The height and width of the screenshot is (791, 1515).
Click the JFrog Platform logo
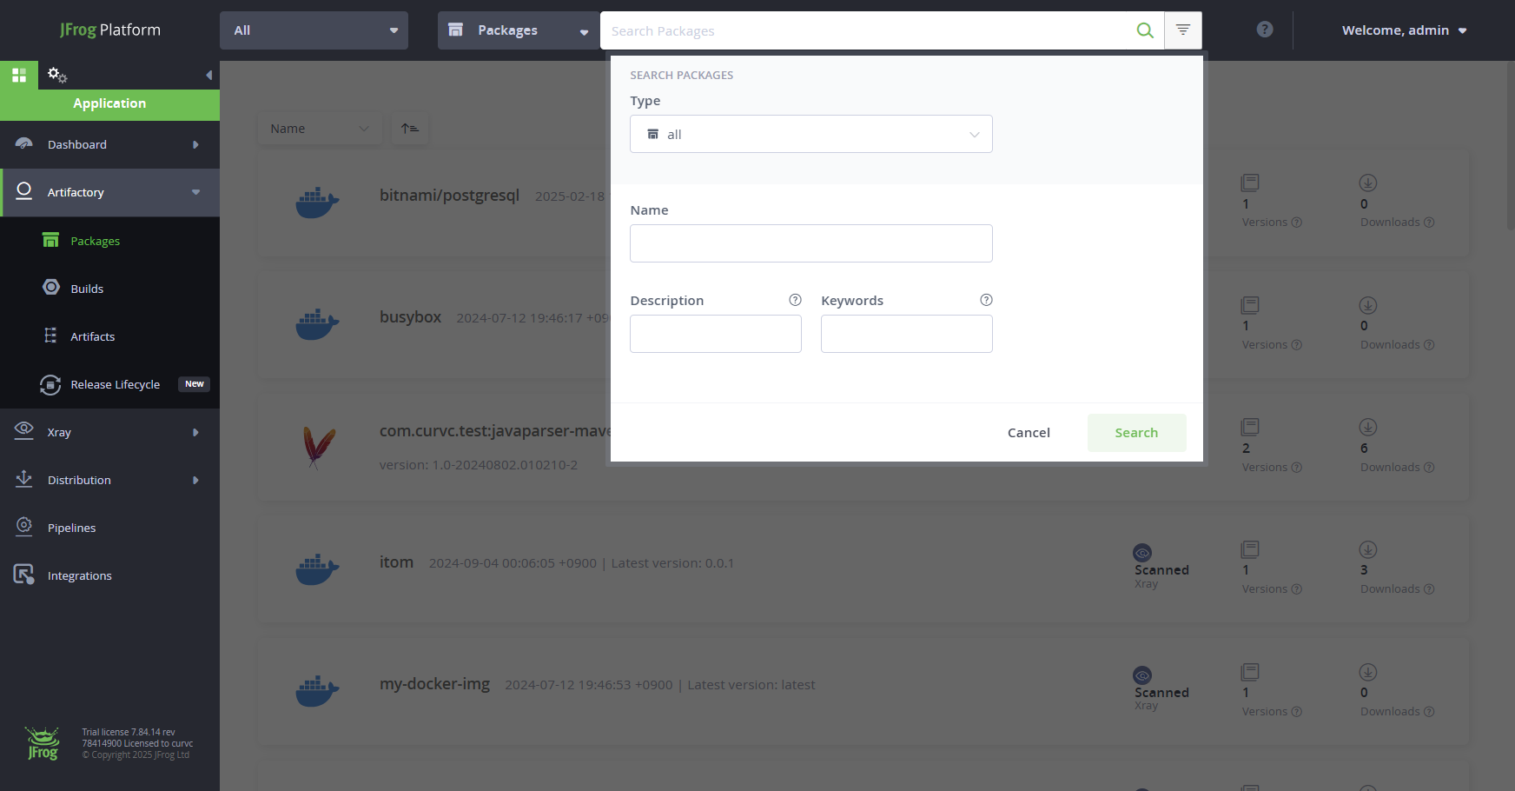click(110, 30)
